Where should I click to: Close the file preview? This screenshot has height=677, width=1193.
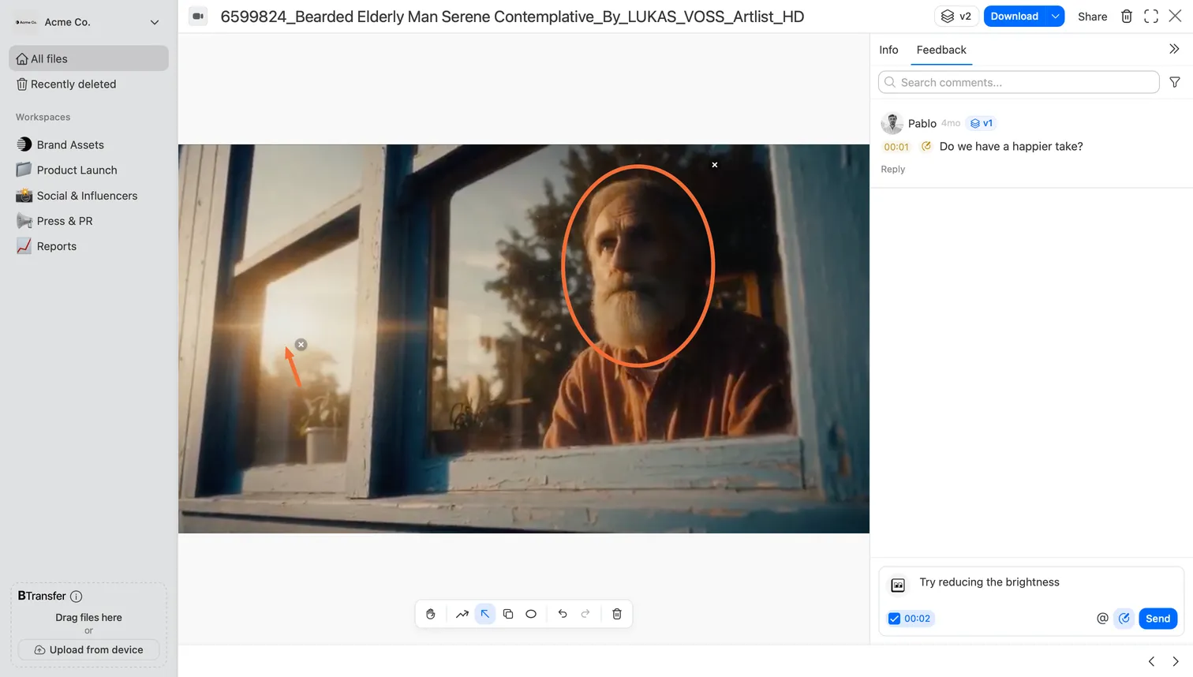[1175, 16]
